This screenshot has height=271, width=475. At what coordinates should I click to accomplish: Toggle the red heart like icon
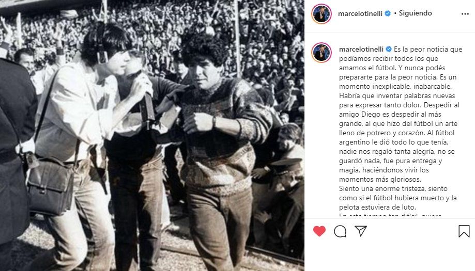319,231
